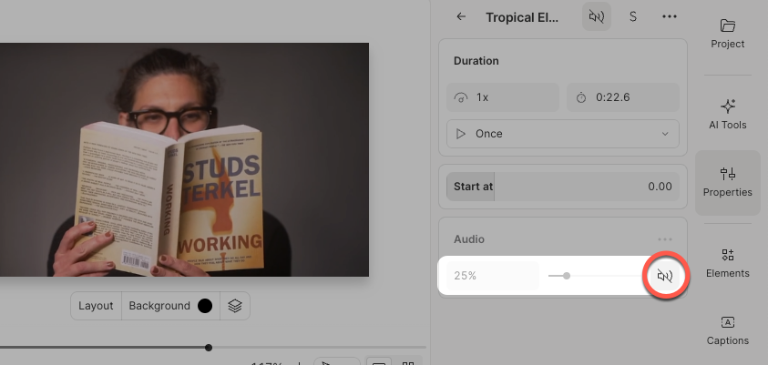Click the mute icon next to the clip title
Screen dimensions: 768x365
click(597, 16)
